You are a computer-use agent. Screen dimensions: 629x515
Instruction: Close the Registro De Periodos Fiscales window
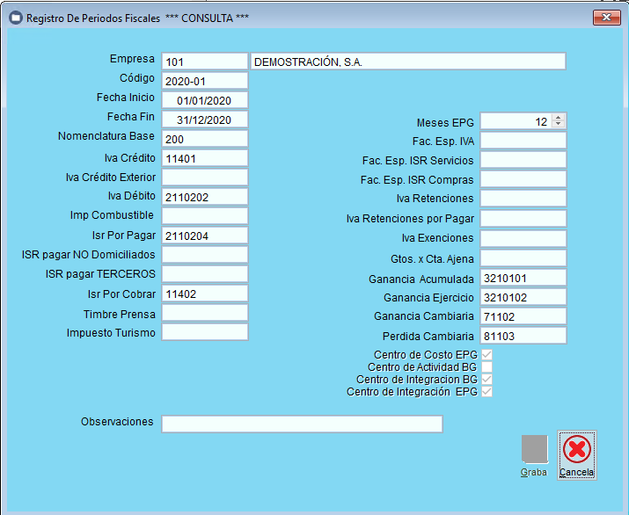click(x=606, y=18)
